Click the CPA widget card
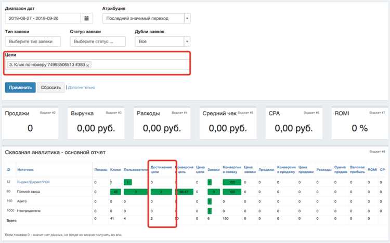Viewport: 390px width, 243px height. pyautogui.click(x=294, y=123)
